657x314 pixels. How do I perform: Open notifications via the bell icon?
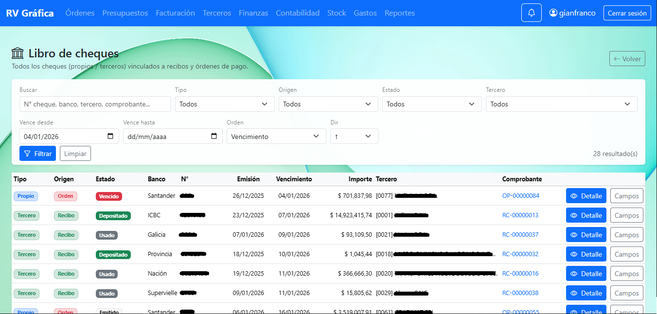(531, 12)
